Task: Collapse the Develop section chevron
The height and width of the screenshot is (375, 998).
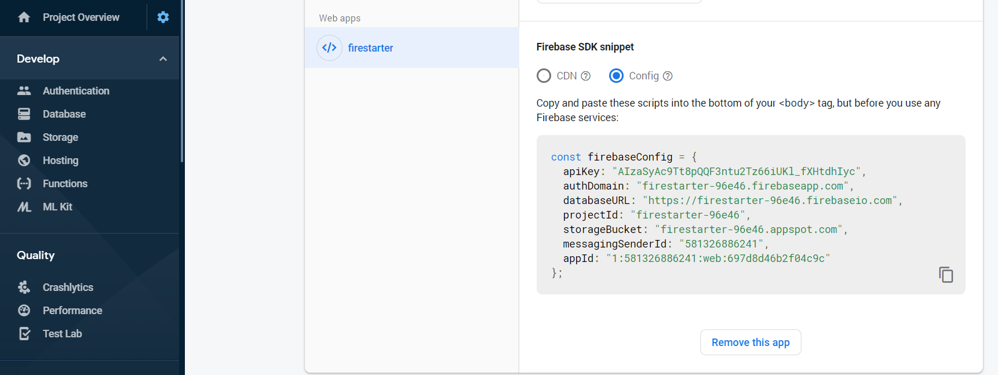Action: point(163,59)
